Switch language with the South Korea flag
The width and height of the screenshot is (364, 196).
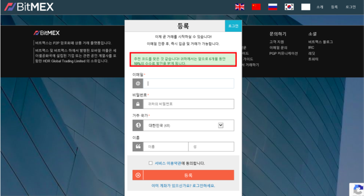point(289,7)
